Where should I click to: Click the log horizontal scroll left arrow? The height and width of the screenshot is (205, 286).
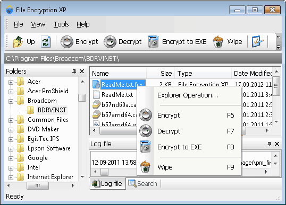tap(95, 172)
